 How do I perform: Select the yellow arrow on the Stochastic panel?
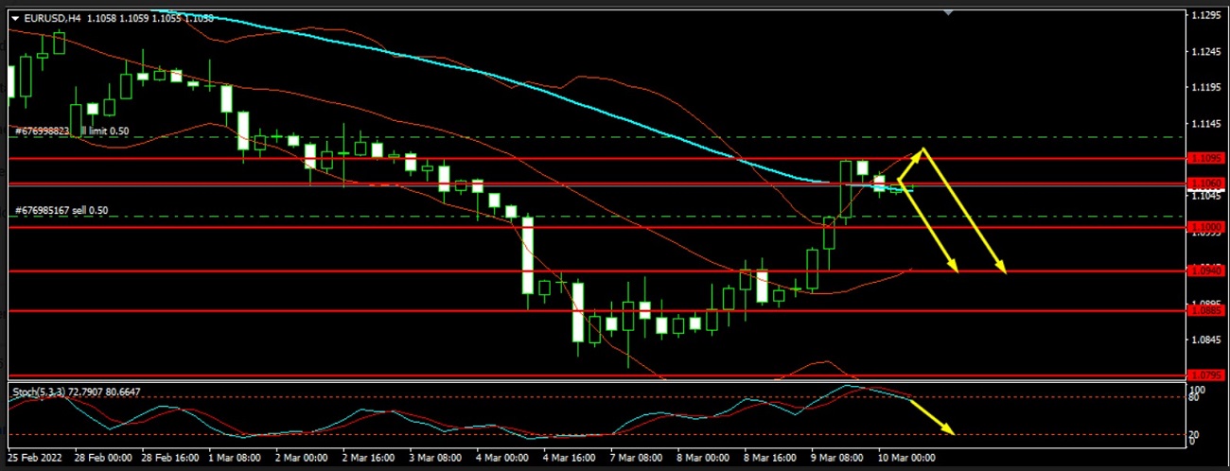933,417
